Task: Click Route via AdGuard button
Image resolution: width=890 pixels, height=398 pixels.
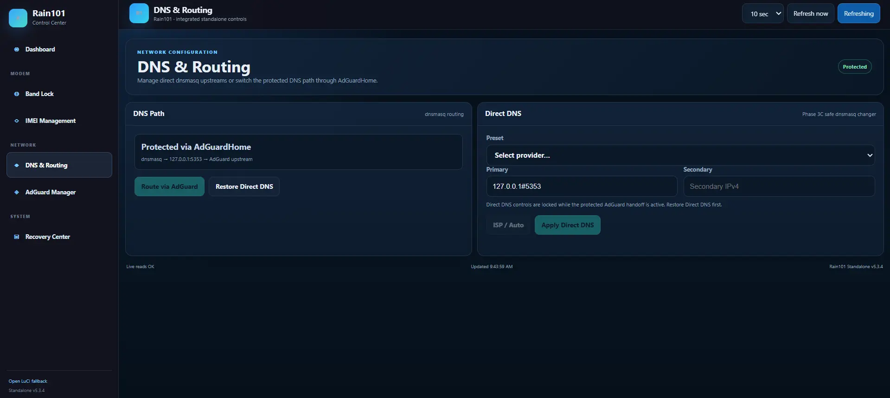Action: (169, 186)
